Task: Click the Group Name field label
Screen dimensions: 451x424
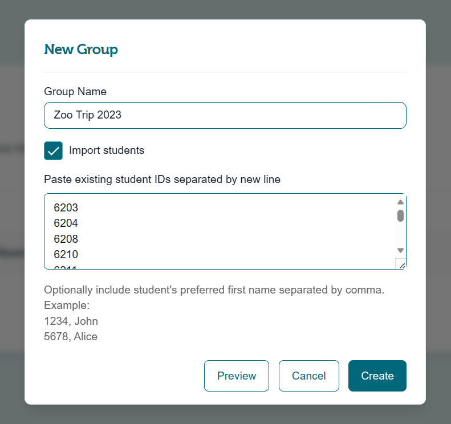Action: coord(75,91)
